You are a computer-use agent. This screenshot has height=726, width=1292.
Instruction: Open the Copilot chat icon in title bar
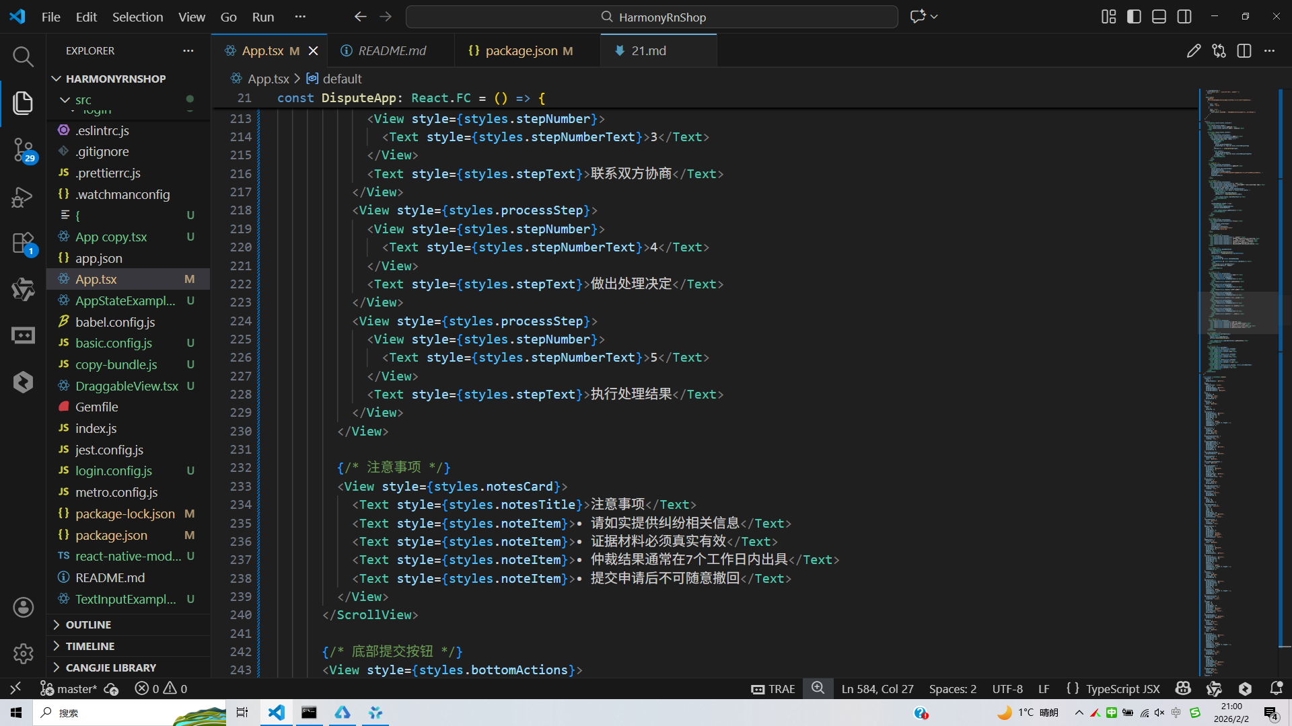click(918, 17)
